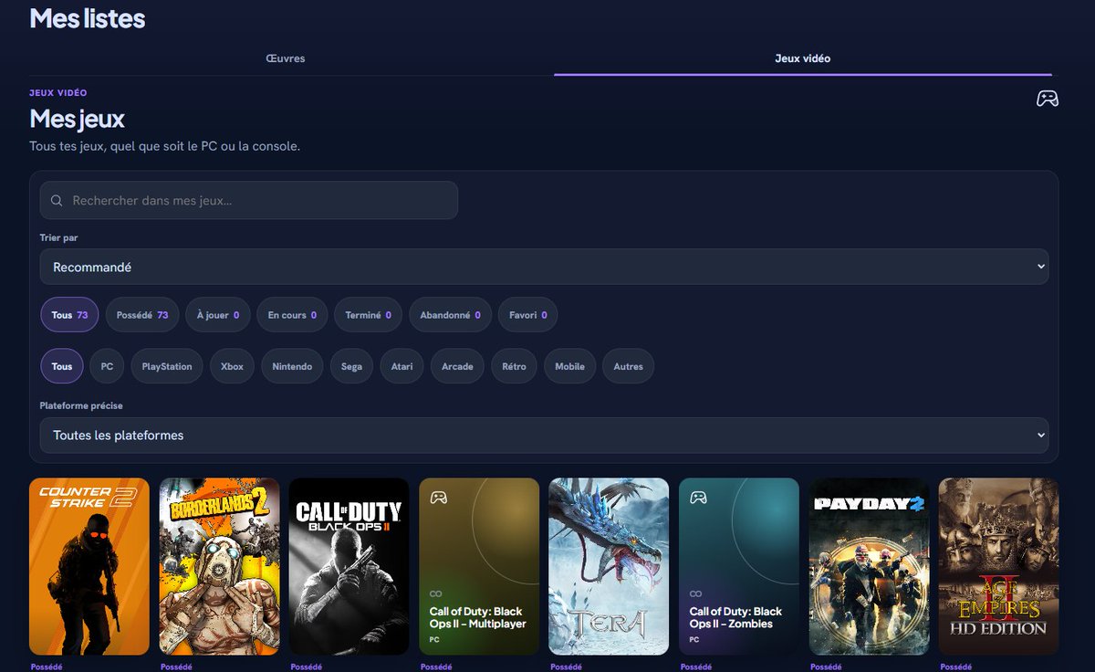Click infinity icon on Black Ops II Zombies card
Viewport: 1095px width, 672px height.
pos(695,593)
